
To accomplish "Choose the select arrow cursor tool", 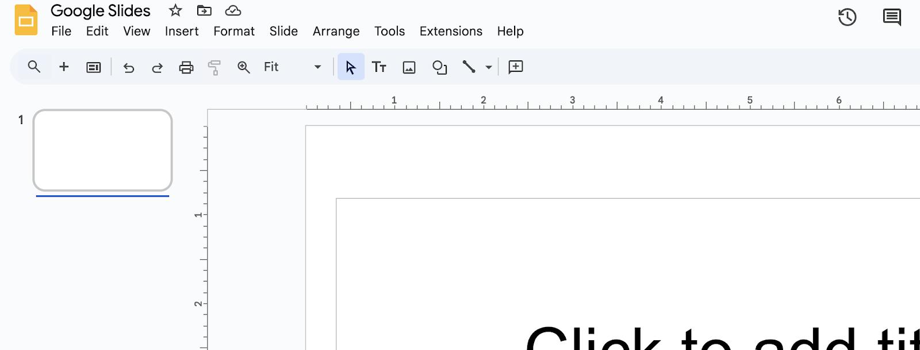I will pos(351,67).
